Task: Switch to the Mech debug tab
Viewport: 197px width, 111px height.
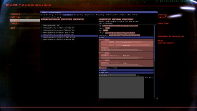Action: (x=49, y=15)
